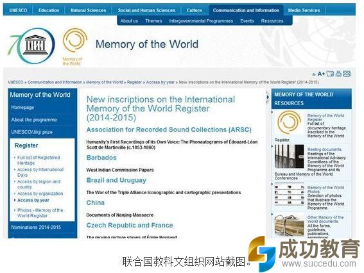Collapse the resources panel arrow
Image resolution: width=364 pixels, height=273 pixels.
(268, 97)
